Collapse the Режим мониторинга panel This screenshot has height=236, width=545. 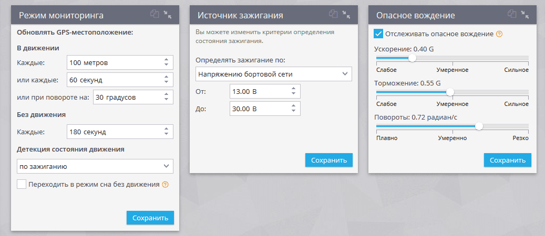click(168, 14)
